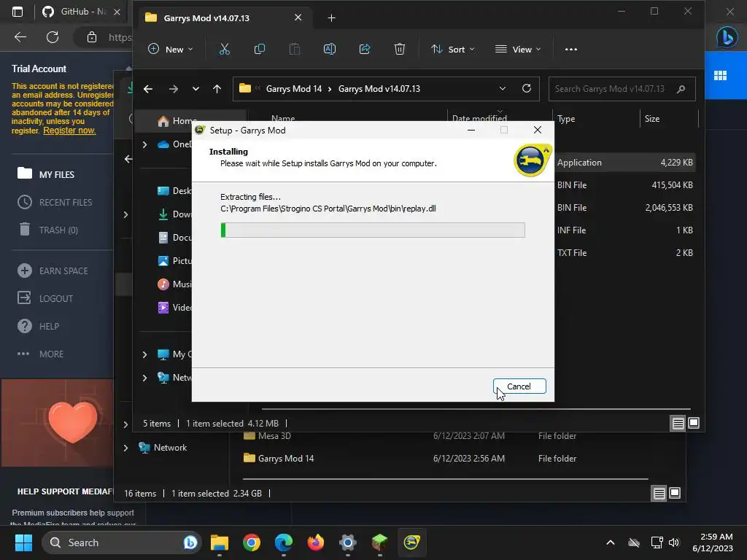Switch rear Explorer to details view

(659, 494)
